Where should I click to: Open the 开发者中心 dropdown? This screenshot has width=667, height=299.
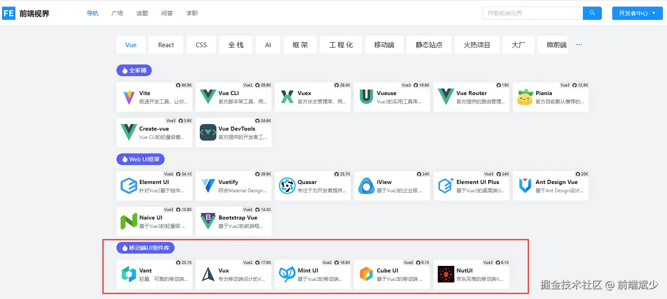click(637, 13)
